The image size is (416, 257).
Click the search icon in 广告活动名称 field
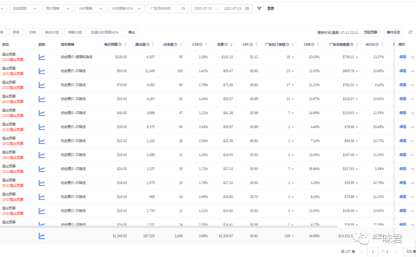coord(183,8)
